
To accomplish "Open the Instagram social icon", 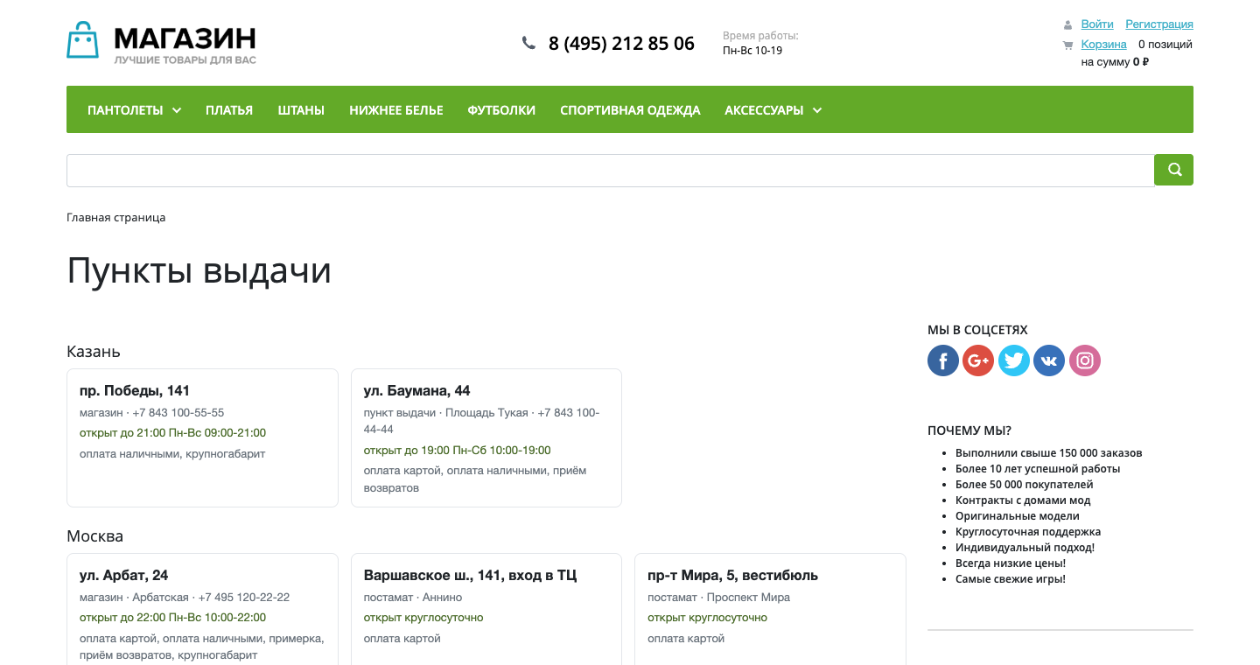I will pos(1085,360).
